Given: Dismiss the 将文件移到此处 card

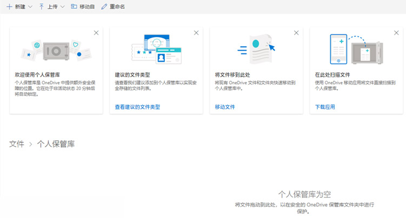Looking at the screenshot, I should [296, 33].
